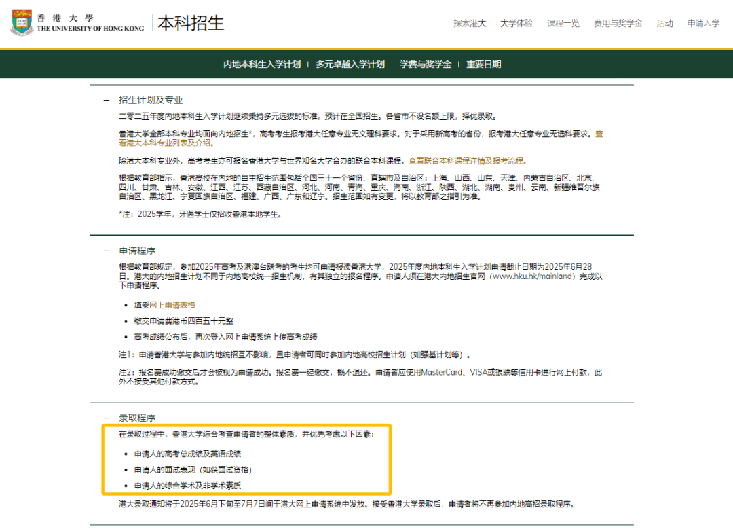Go to 内地本科生入学计划 tab
Image resolution: width=733 pixels, height=529 pixels.
tap(262, 64)
